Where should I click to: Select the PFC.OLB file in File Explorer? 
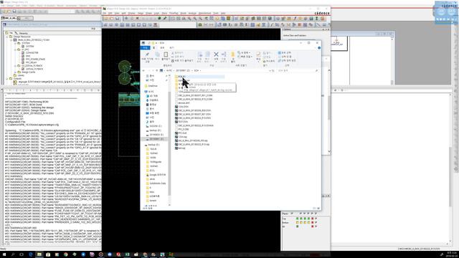coord(181,133)
